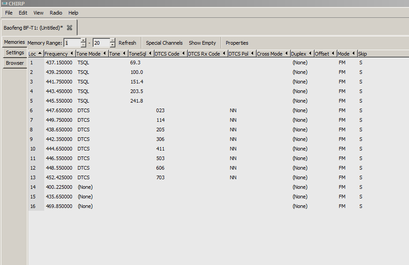Decrease the memory range end value
Image resolution: width=409 pixels, height=265 pixels.
pyautogui.click(x=113, y=45)
